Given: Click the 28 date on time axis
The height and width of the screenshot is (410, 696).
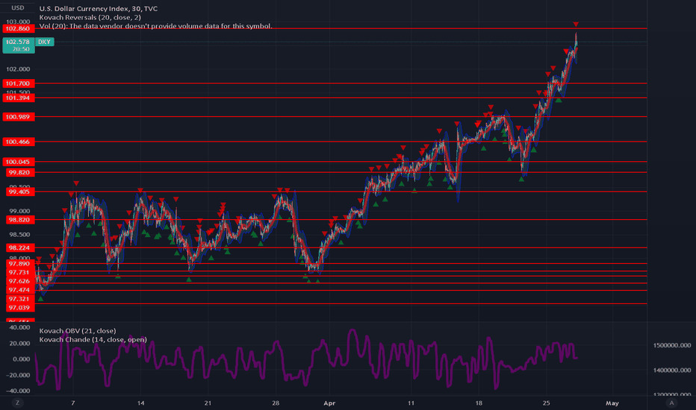Looking at the screenshot, I should pyautogui.click(x=276, y=403).
